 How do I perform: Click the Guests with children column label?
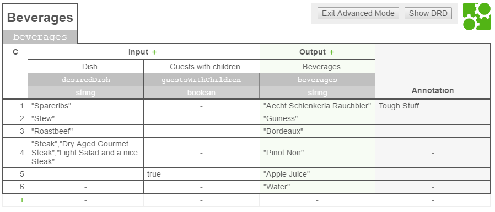coord(205,67)
